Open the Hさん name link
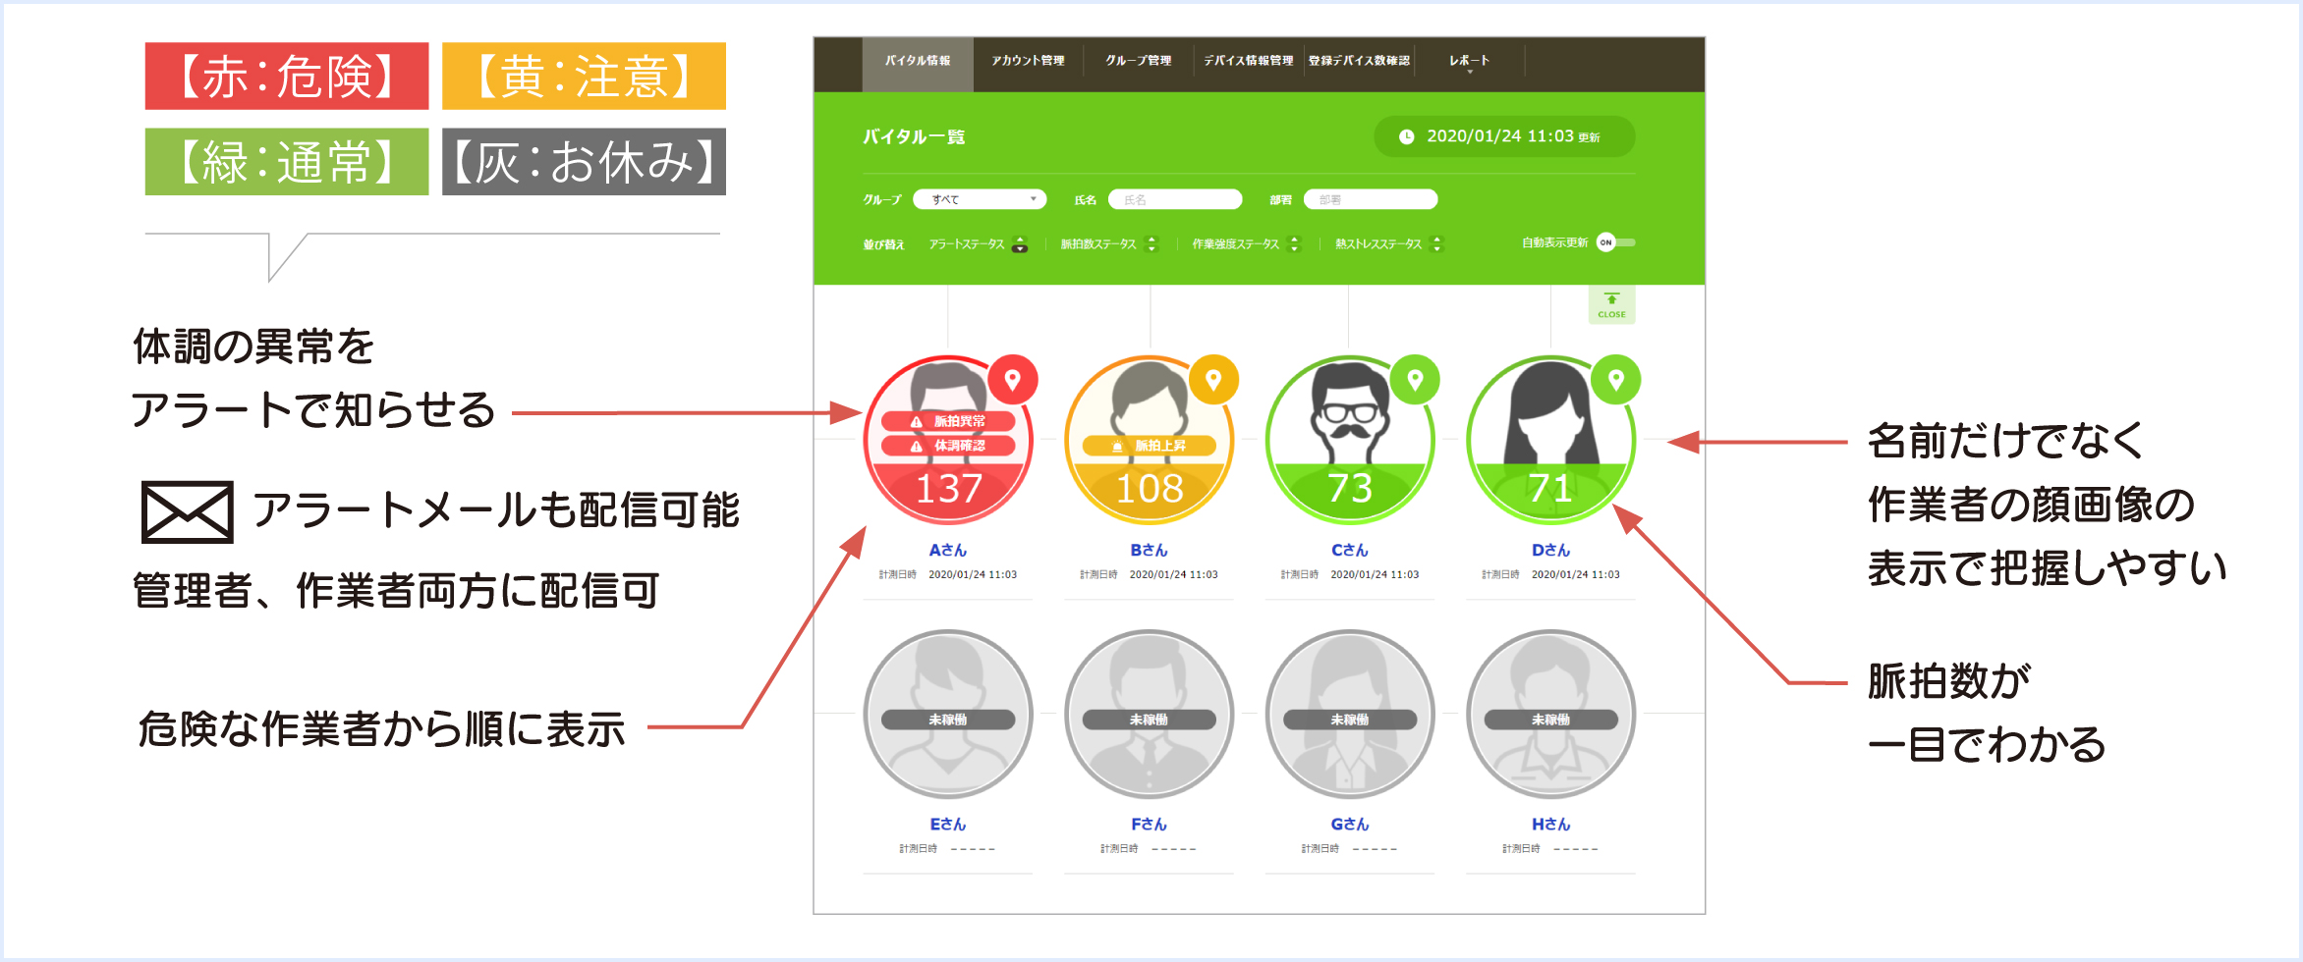Screen dimensions: 2303x962 [1550, 824]
